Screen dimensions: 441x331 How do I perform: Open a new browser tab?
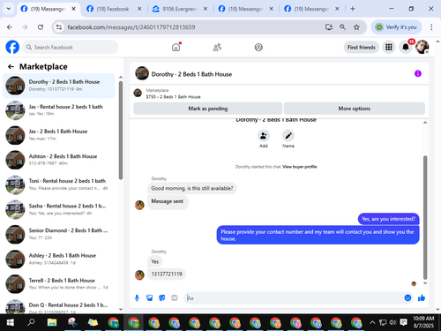353,9
